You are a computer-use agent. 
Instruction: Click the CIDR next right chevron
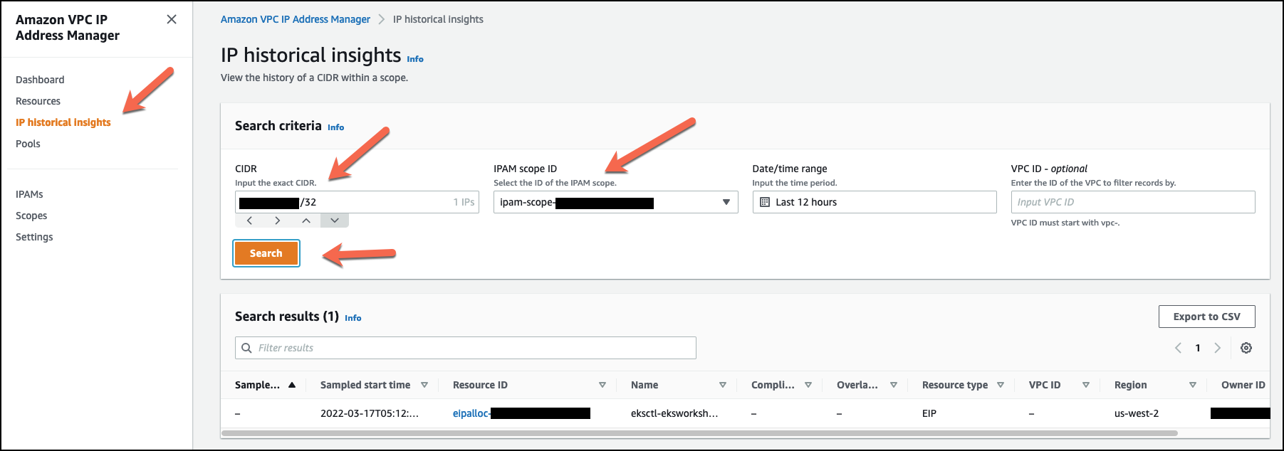click(277, 221)
